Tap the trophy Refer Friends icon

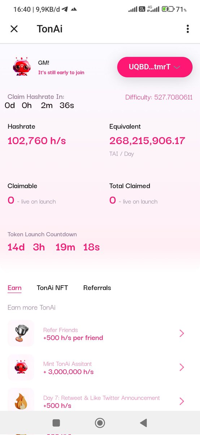pos(21,333)
